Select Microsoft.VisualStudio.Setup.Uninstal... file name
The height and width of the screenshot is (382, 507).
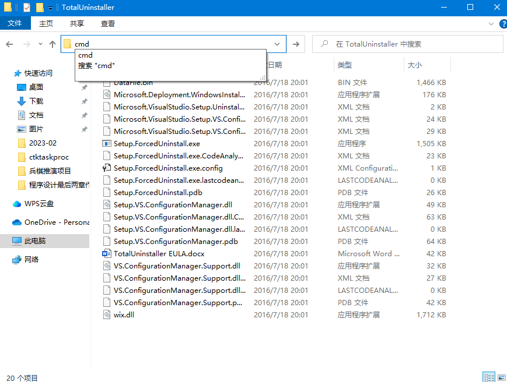tap(179, 107)
